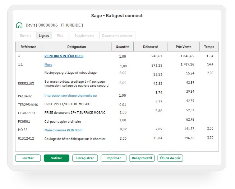Click déboursé value 15,84
235x189 pixels.
coord(158,138)
